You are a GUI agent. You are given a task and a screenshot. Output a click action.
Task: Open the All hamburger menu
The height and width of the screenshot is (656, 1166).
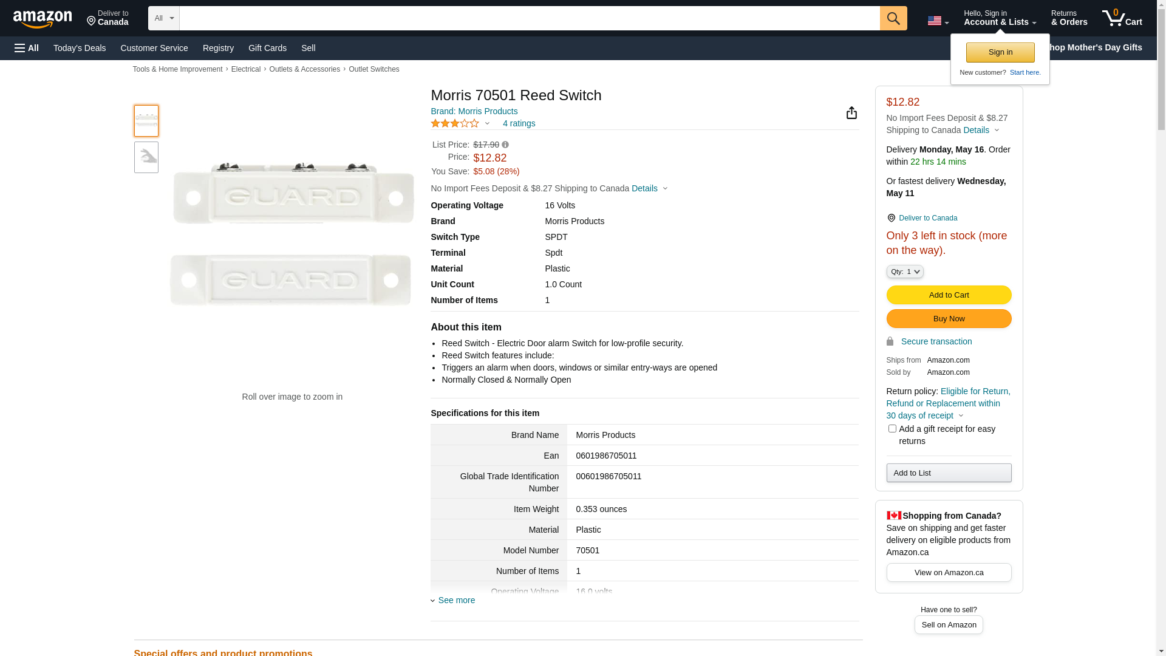[x=27, y=48]
